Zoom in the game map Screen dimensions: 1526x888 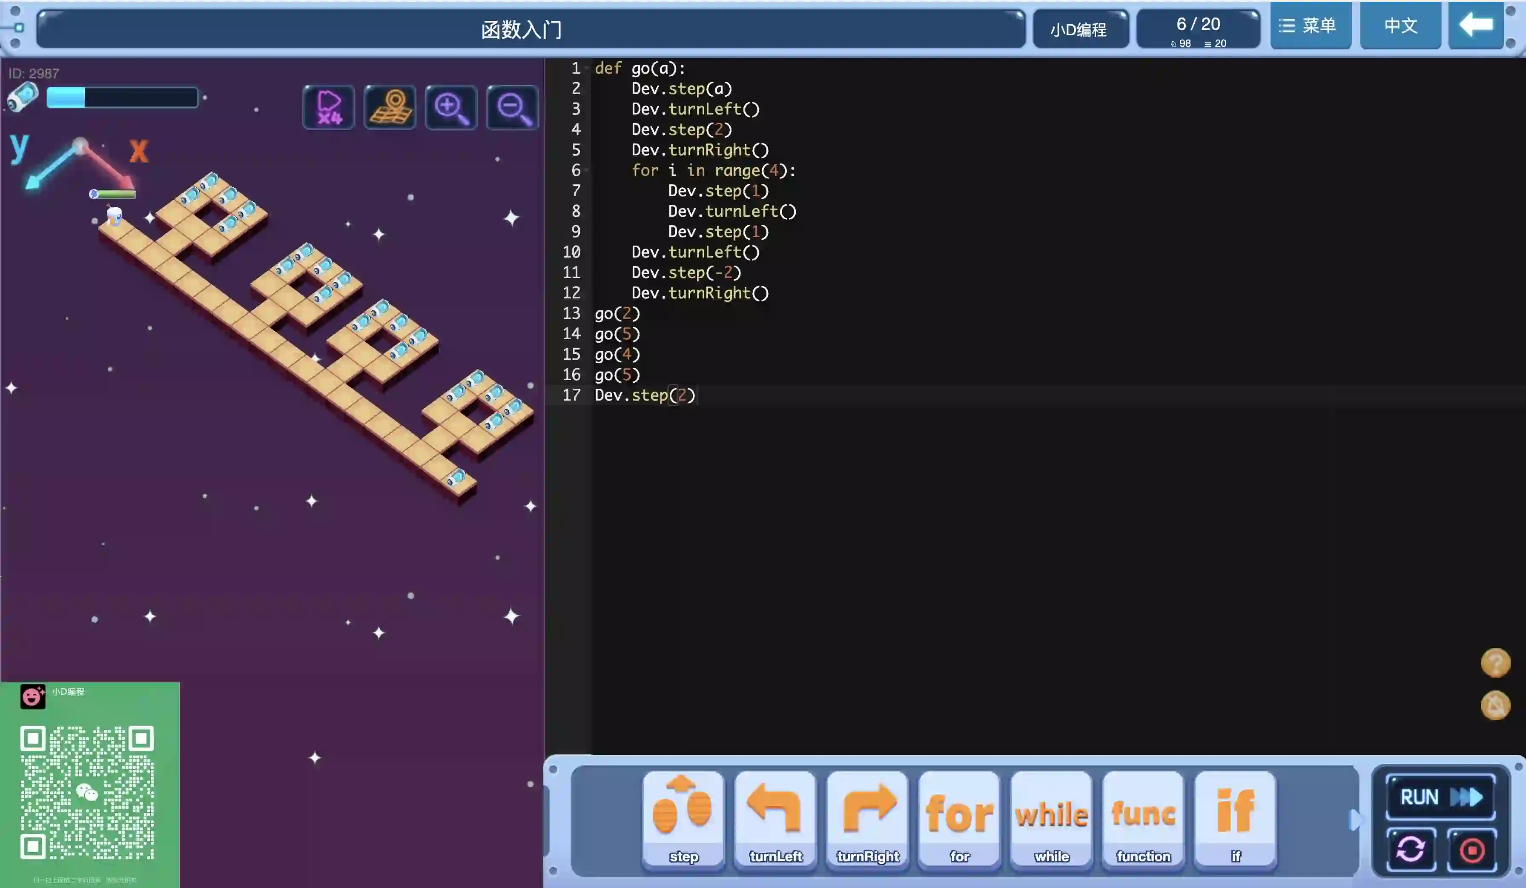[x=451, y=108]
